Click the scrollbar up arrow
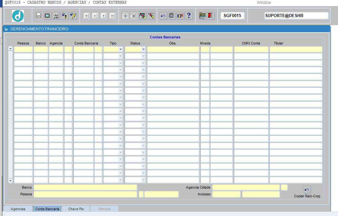338x216 pixels. click(10, 49)
